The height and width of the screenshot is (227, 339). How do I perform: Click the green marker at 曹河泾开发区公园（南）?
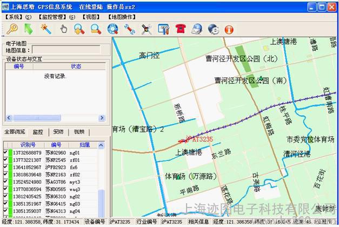261,78
